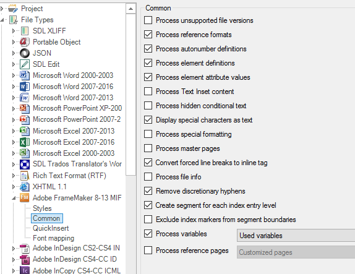Viewport: 355px width, 274px height.
Task: Select Font mapping under FrameMaker
Action: click(53, 238)
